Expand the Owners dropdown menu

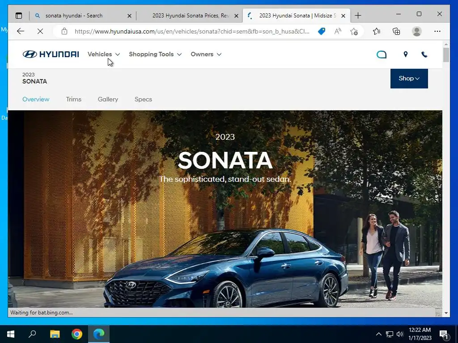click(206, 54)
